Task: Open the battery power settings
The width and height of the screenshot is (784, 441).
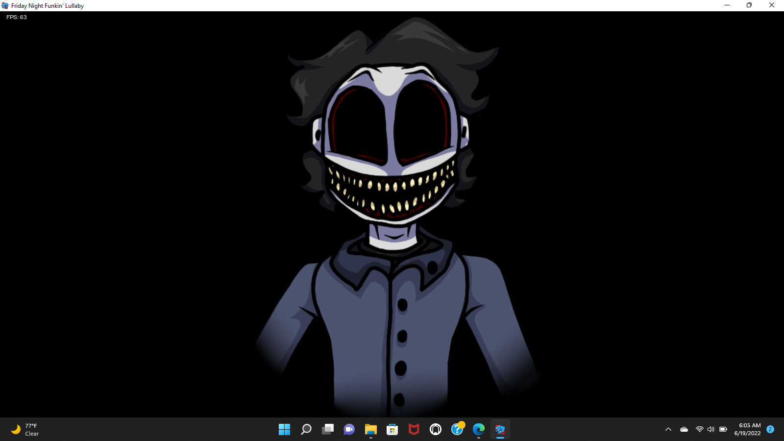Action: 723,429
